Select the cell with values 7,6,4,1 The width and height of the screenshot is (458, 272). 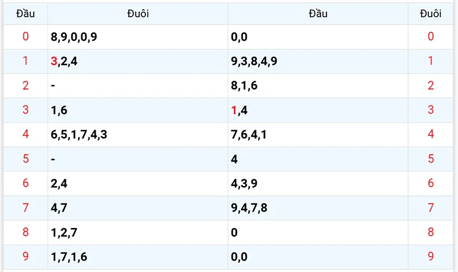point(249,135)
